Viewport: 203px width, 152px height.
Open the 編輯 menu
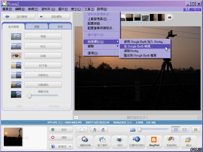(x=20, y=9)
